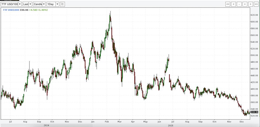Open the Last price type dropdown
This screenshot has height=127, width=260.
(27, 4)
